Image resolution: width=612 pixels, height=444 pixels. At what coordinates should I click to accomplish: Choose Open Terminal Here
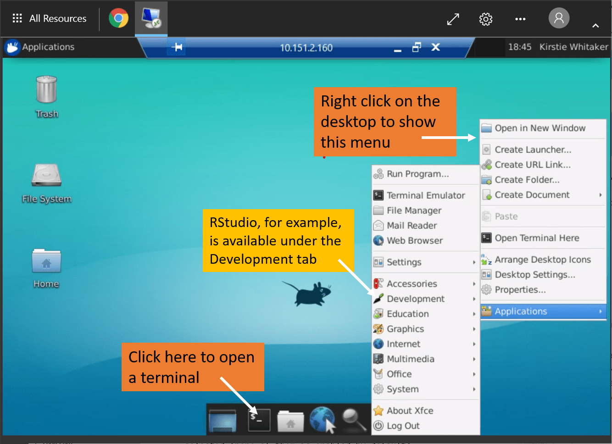[x=543, y=238]
